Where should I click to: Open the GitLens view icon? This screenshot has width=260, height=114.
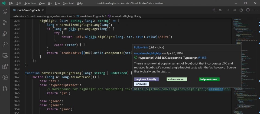[x=5, y=77]
